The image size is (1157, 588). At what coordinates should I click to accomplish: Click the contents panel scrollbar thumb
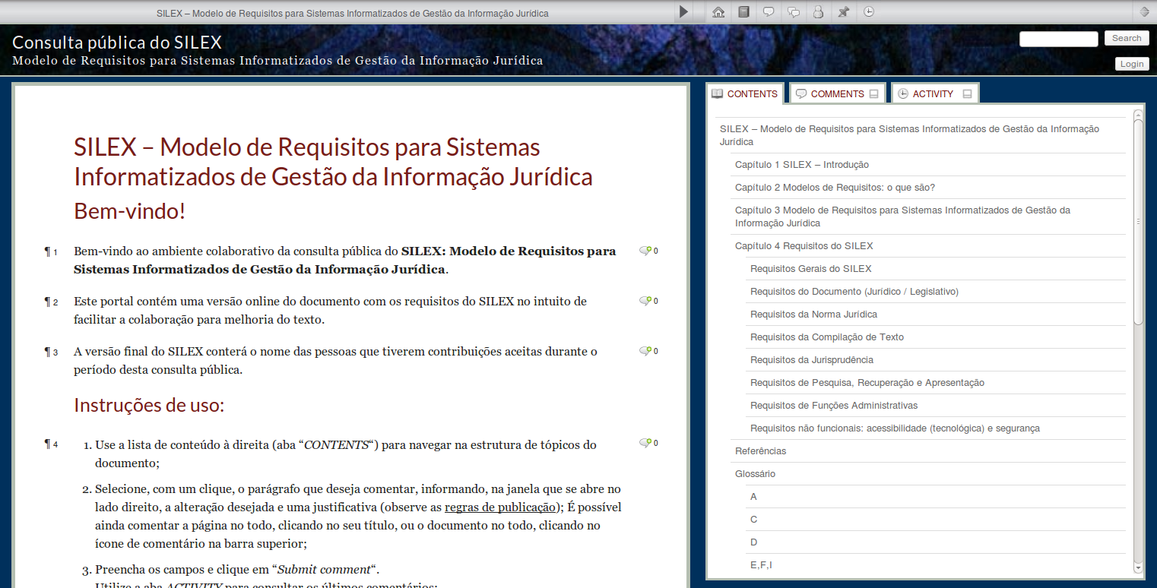[x=1138, y=222]
